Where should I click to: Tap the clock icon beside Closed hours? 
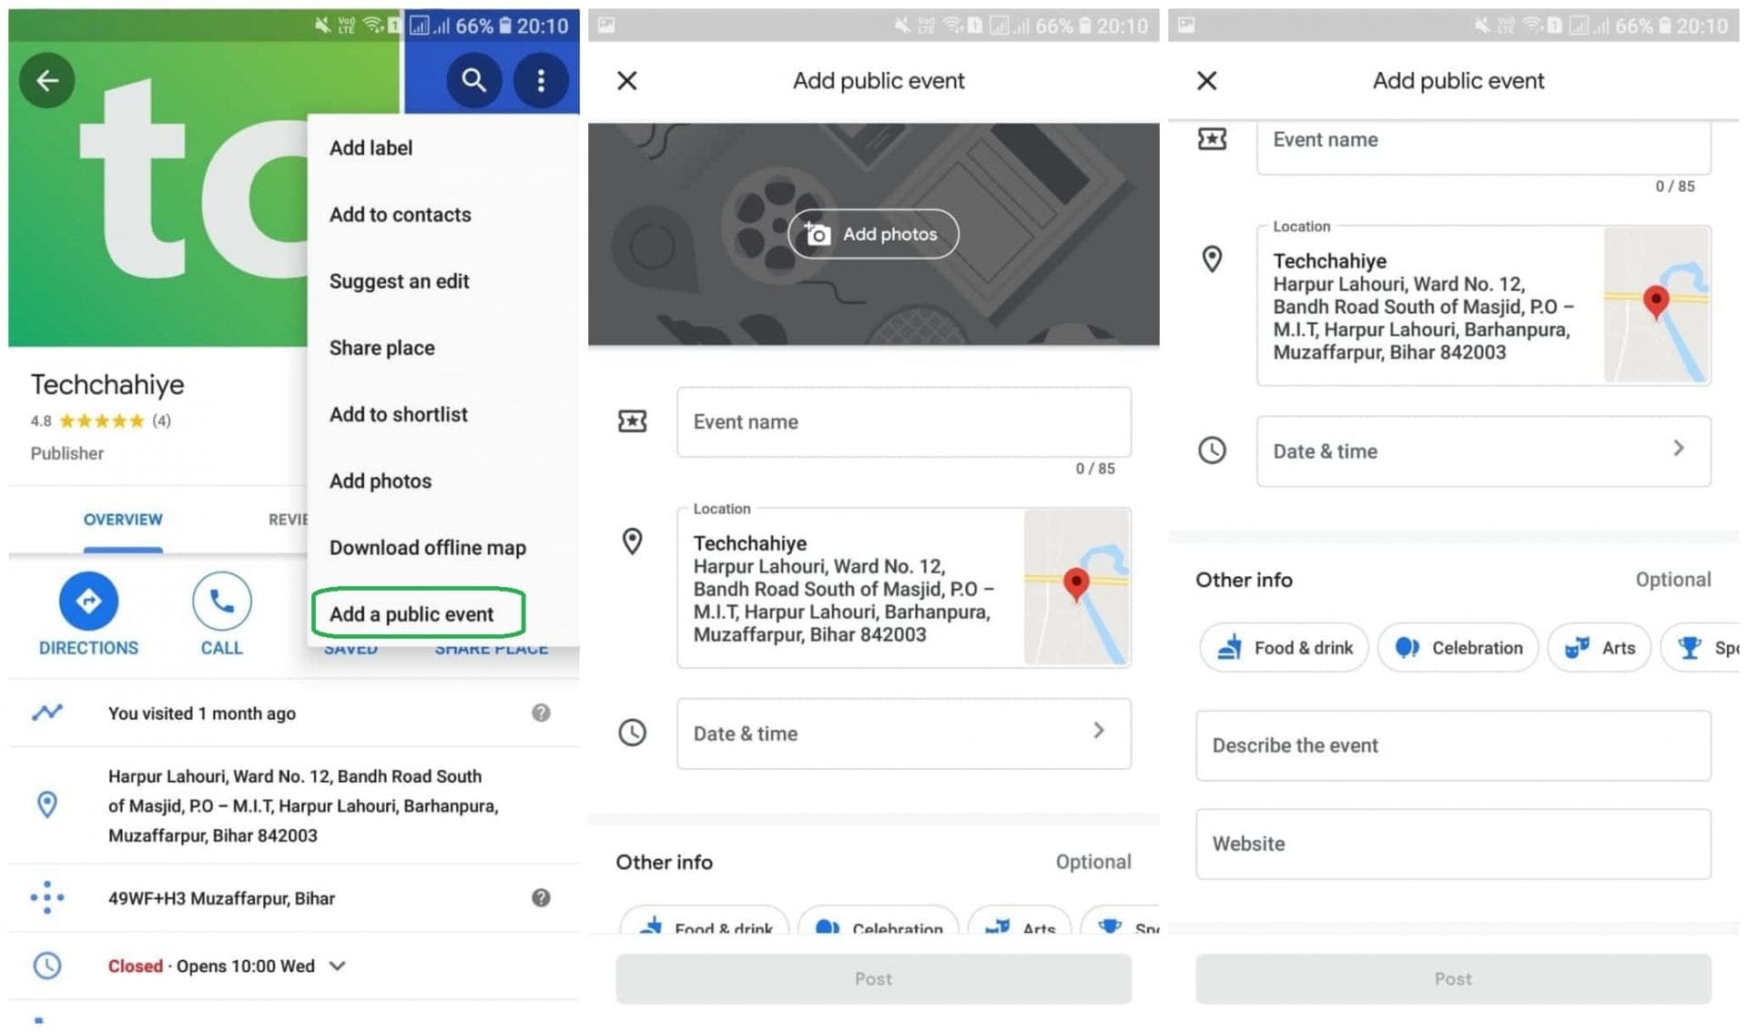pos(47,966)
